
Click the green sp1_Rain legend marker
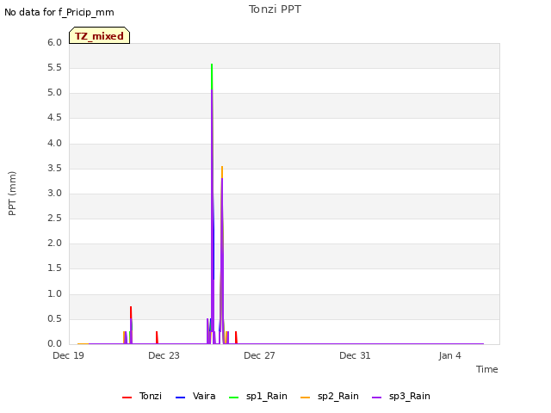[233, 398]
